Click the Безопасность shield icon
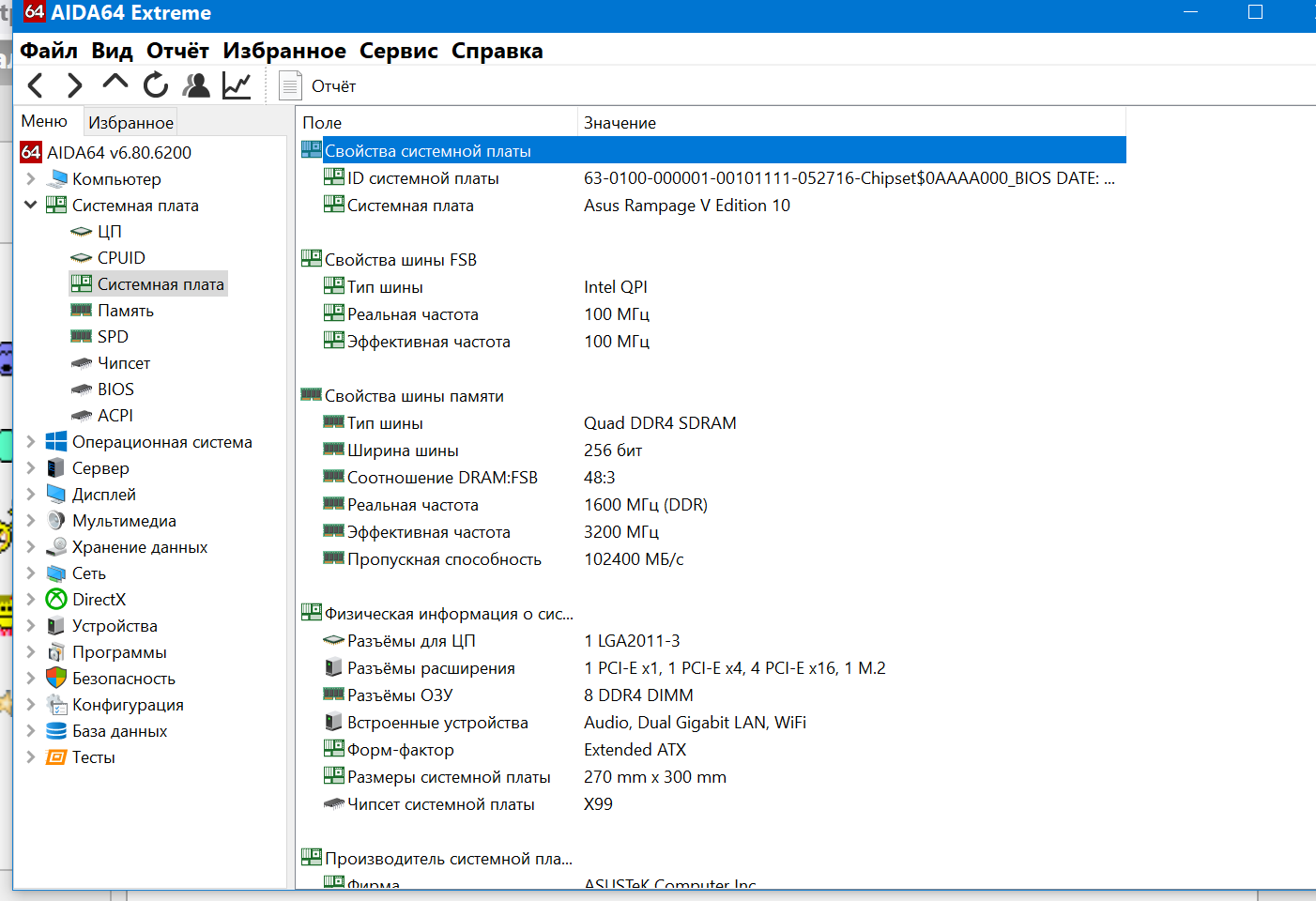Screen dimensions: 1316x901 pos(56,679)
